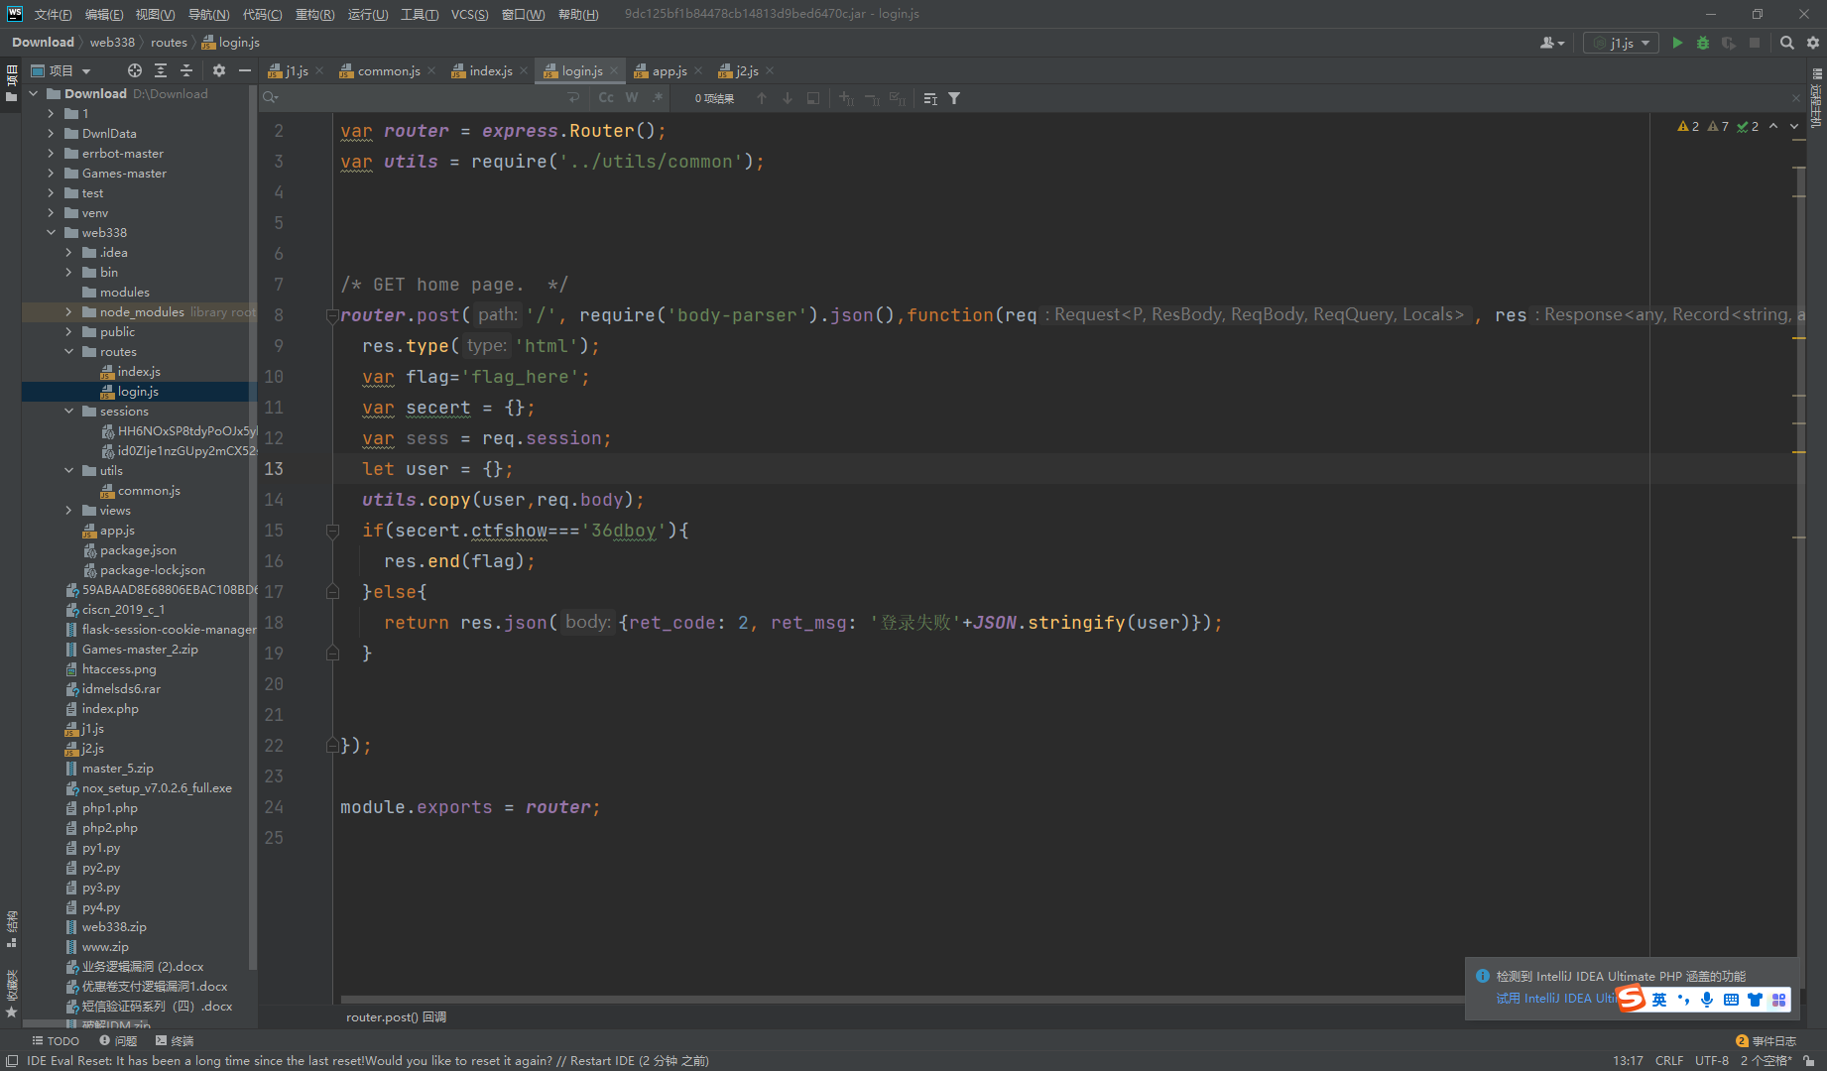Click web338 in the breadcrumb path

[112, 43]
